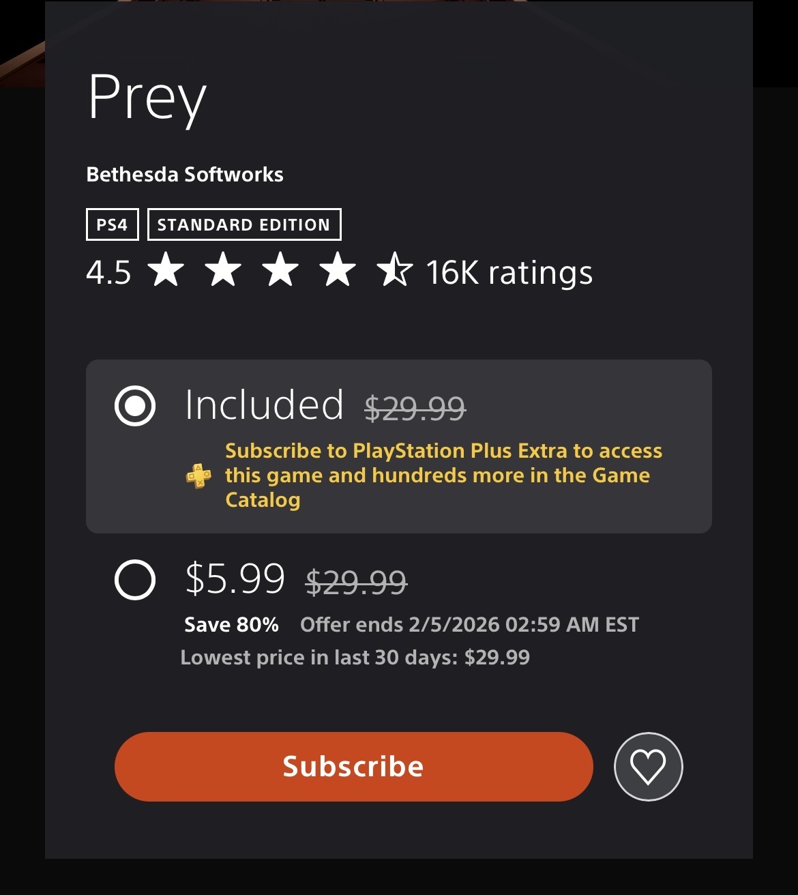The width and height of the screenshot is (798, 895).
Task: Click the 4.5 rating score
Action: tap(108, 272)
